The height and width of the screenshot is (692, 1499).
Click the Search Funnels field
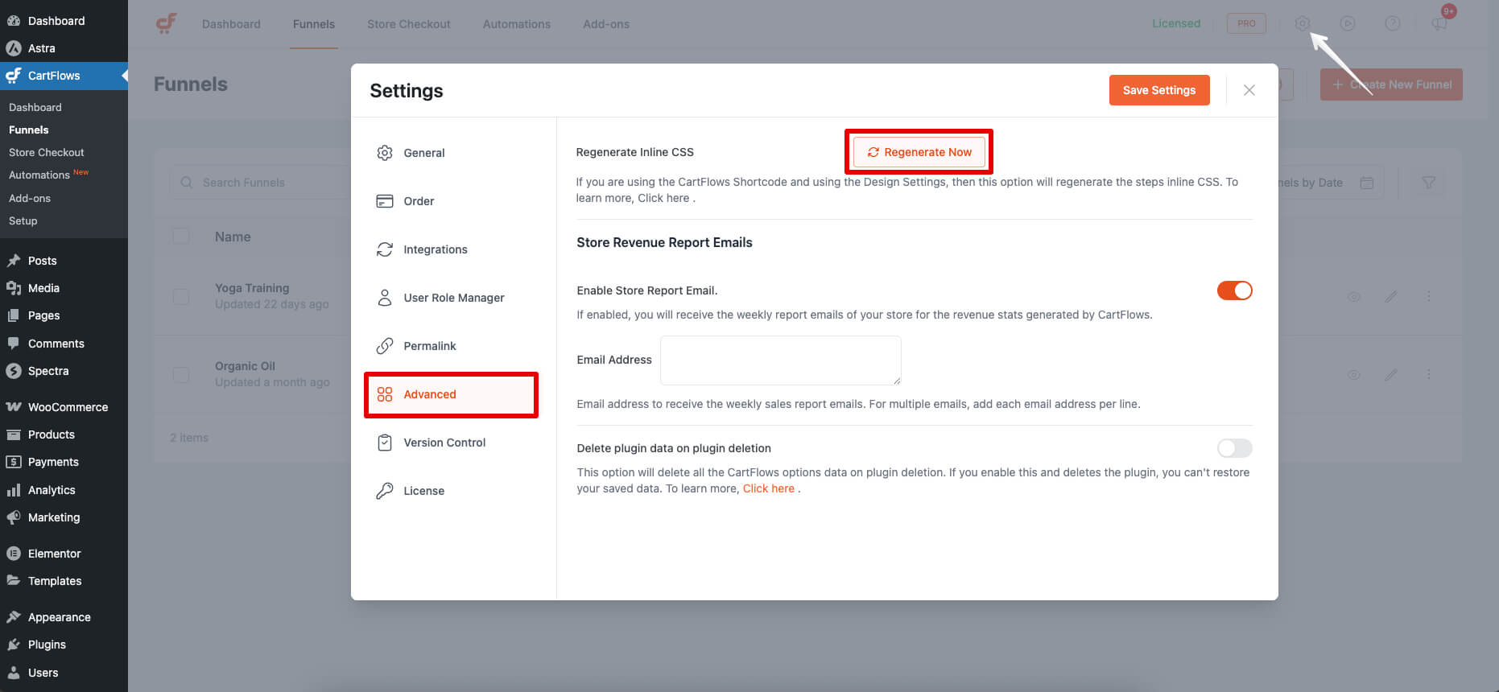pos(260,183)
